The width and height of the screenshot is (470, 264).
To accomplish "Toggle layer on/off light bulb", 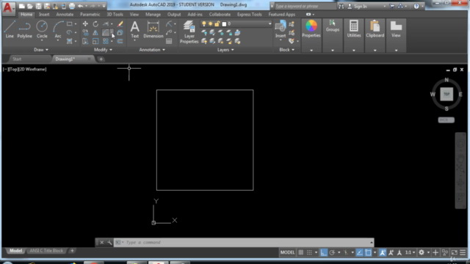I will 204,23.
